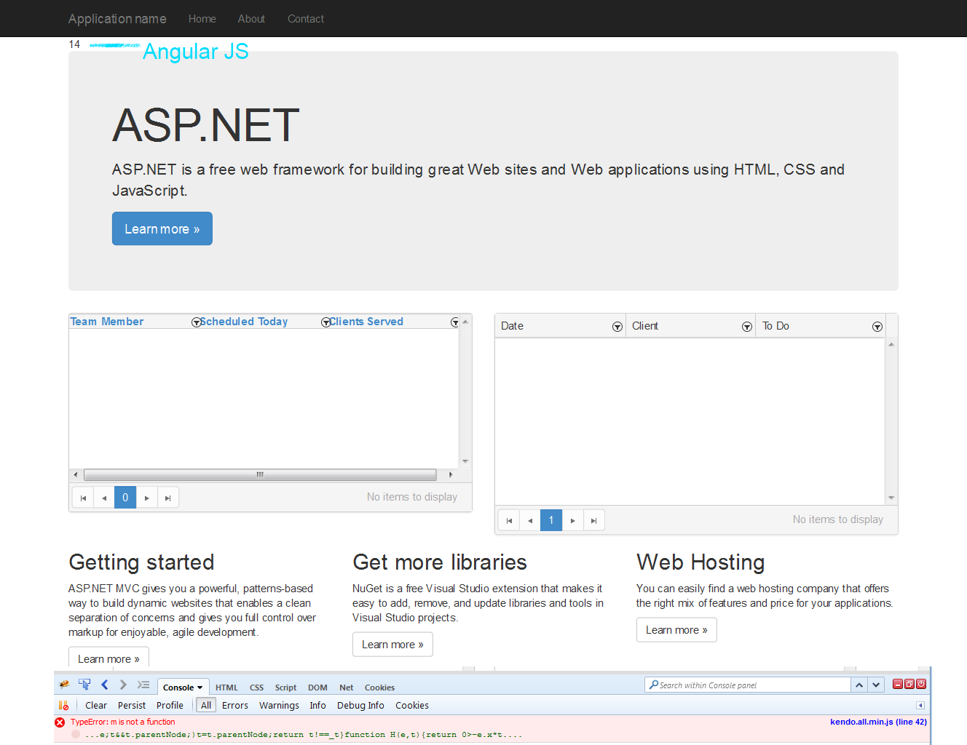Focus the Search within Console panel field
Screen dimensions: 967x745
point(749,685)
